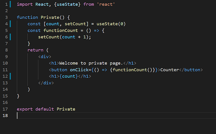The width and height of the screenshot is (216, 134).
Task: Click line number 1 in the gutter
Action: point(6,4)
